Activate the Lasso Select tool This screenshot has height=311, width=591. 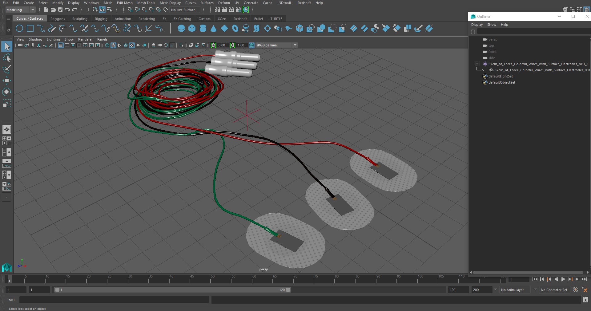point(7,58)
